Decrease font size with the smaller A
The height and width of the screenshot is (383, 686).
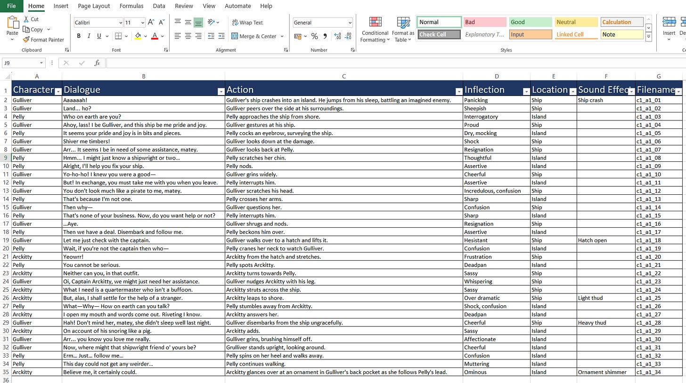[x=162, y=22]
